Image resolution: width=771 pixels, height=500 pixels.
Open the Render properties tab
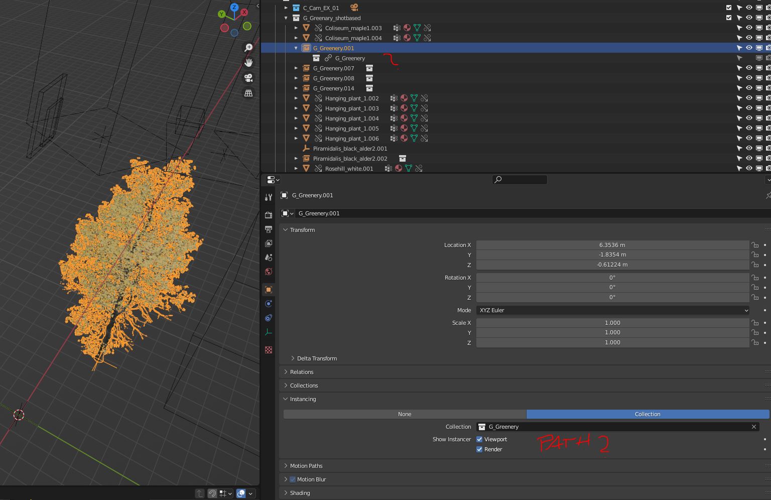click(269, 215)
